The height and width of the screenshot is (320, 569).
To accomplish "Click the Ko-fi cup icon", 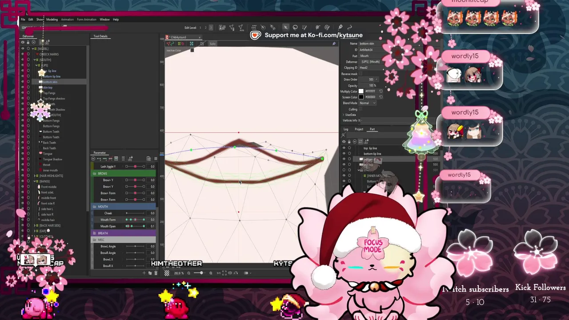I will (255, 35).
